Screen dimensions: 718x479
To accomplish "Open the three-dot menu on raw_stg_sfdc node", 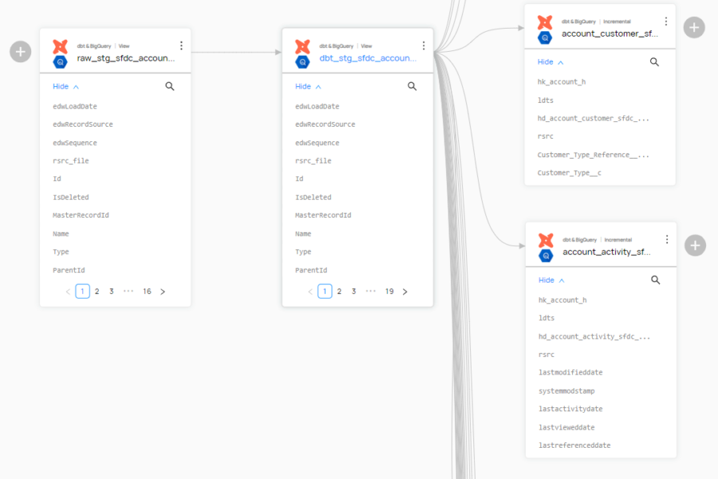I will click(x=181, y=46).
